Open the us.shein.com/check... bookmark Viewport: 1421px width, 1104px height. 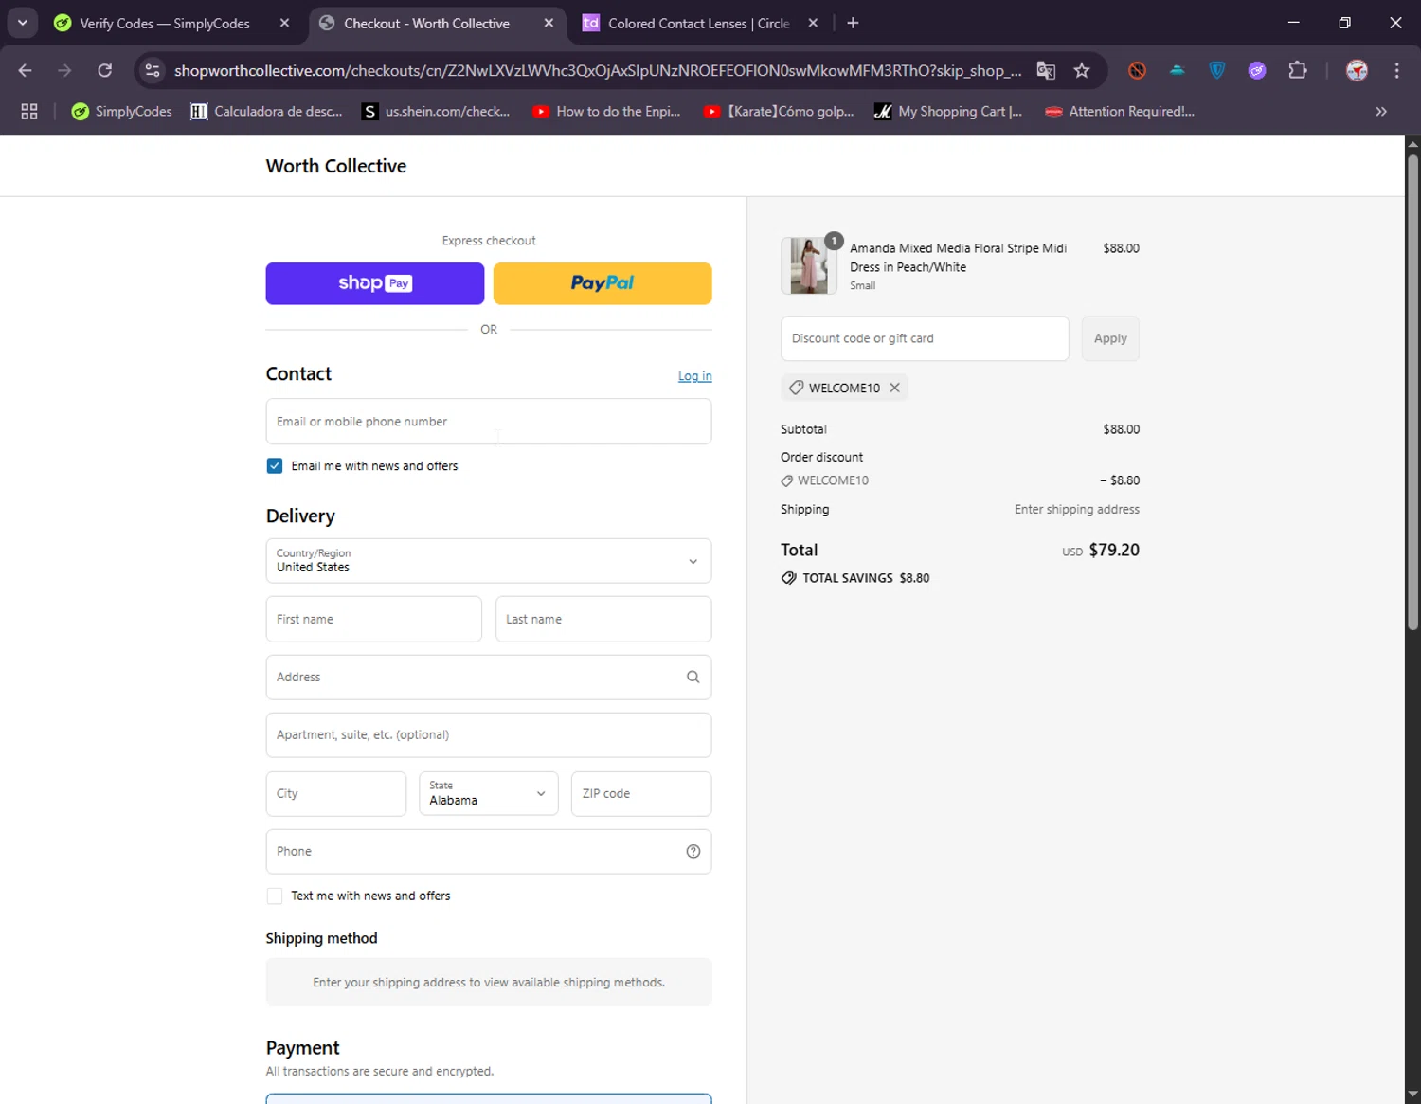436,112
